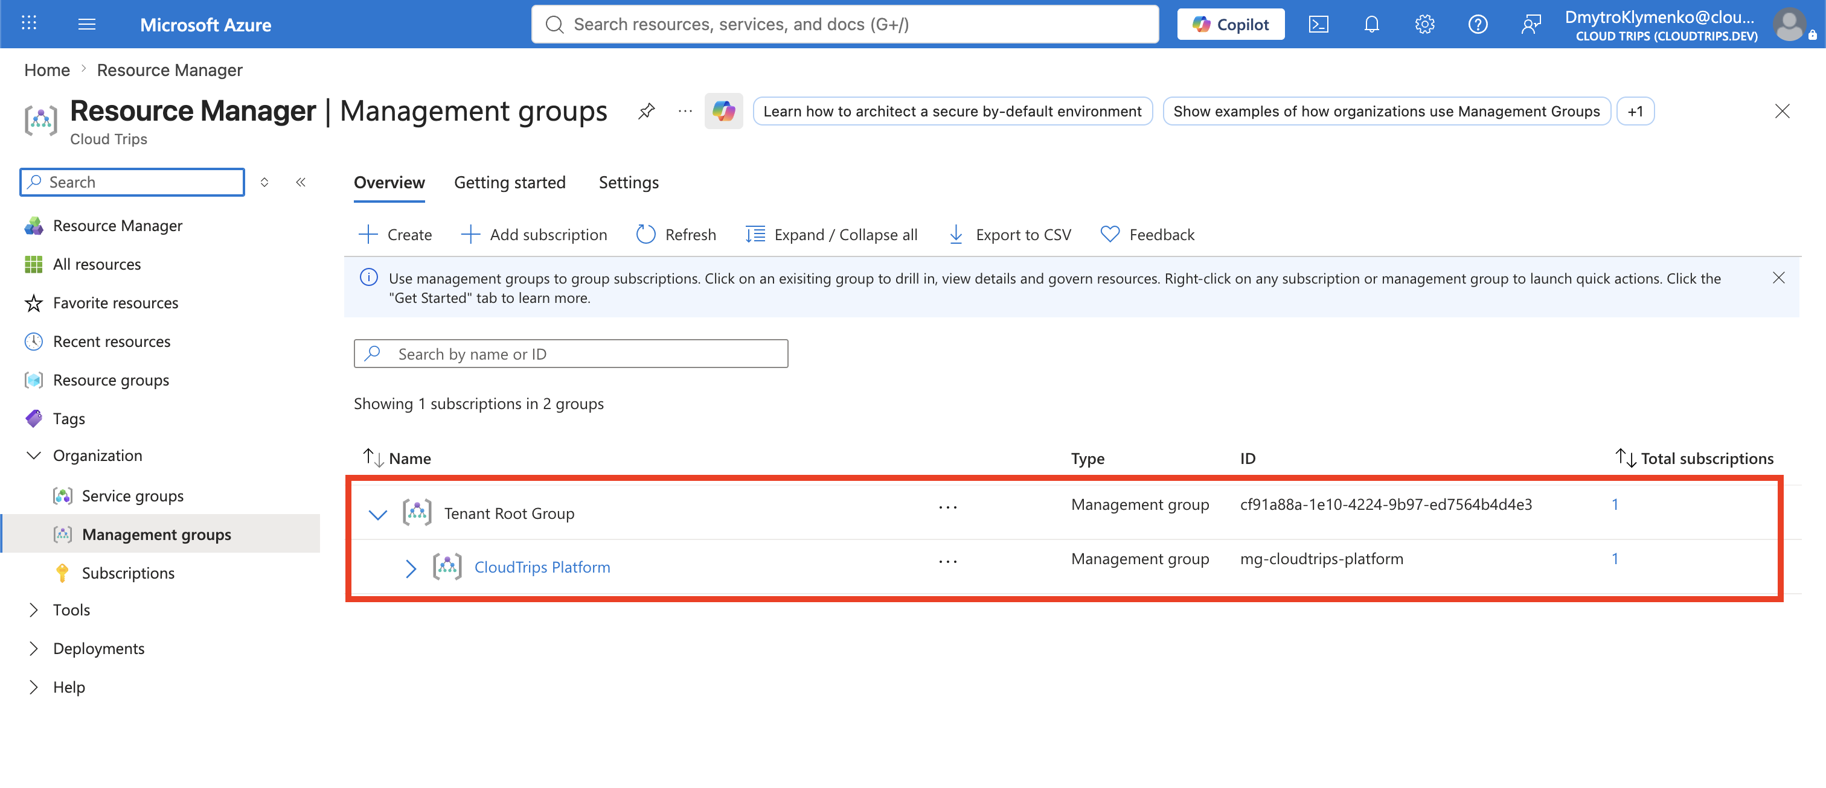The image size is (1826, 788).
Task: Switch to the Getting started tab
Action: click(510, 183)
